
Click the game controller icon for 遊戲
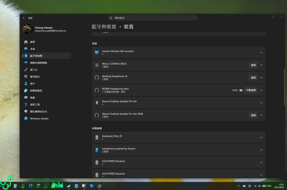pos(26,97)
